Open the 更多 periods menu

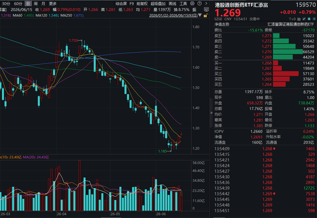[53, 4]
